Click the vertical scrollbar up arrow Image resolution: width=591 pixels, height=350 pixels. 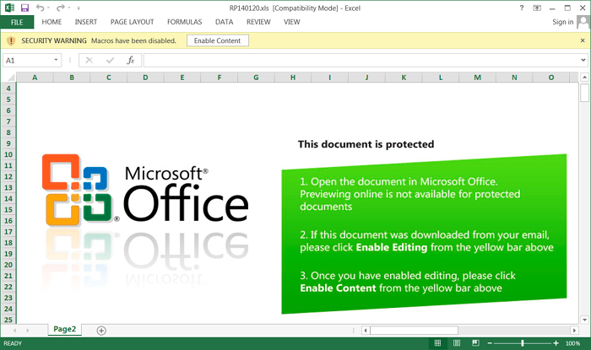(584, 78)
